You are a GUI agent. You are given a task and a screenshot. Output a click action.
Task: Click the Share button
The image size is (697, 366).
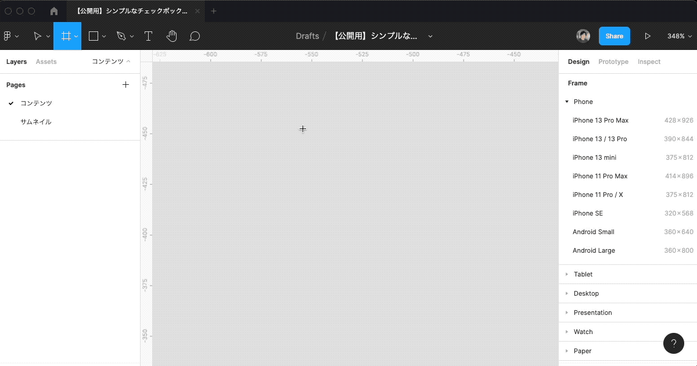614,35
